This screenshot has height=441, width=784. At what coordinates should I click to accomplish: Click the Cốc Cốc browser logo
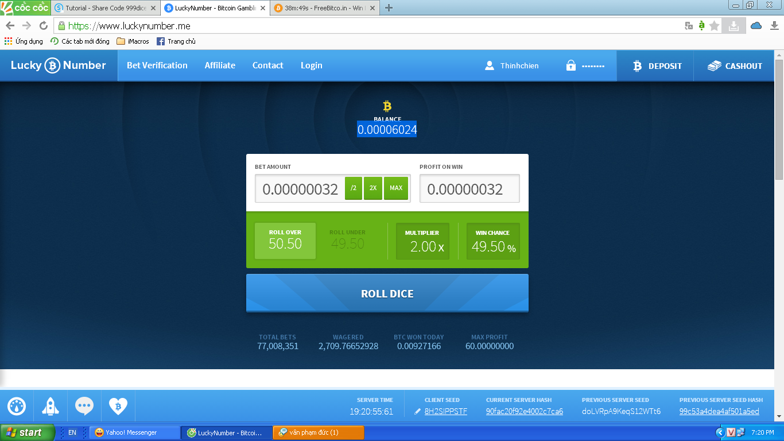tap(25, 7)
